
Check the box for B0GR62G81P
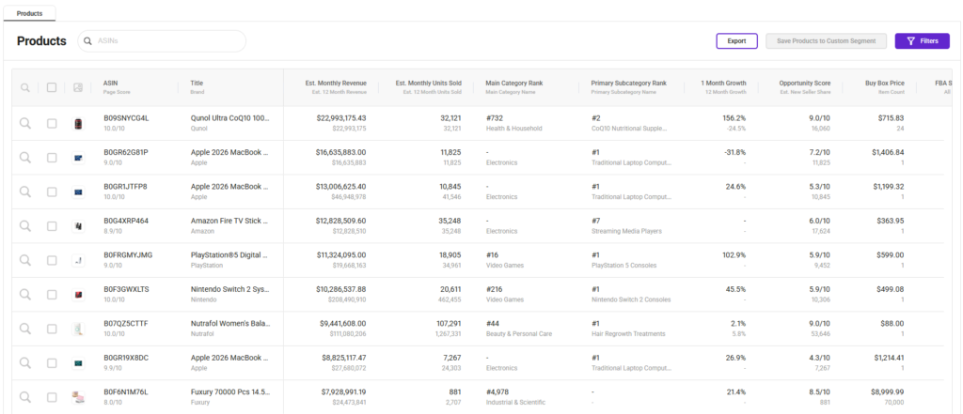(x=52, y=158)
